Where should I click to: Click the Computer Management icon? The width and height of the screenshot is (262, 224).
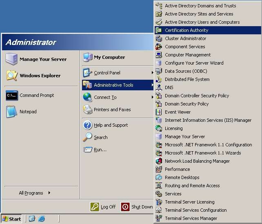point(159,55)
